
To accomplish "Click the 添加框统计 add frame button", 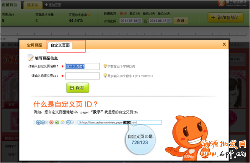I will [225, 17].
